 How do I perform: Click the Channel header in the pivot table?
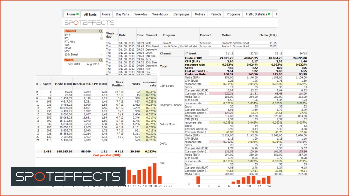pos(172,53)
